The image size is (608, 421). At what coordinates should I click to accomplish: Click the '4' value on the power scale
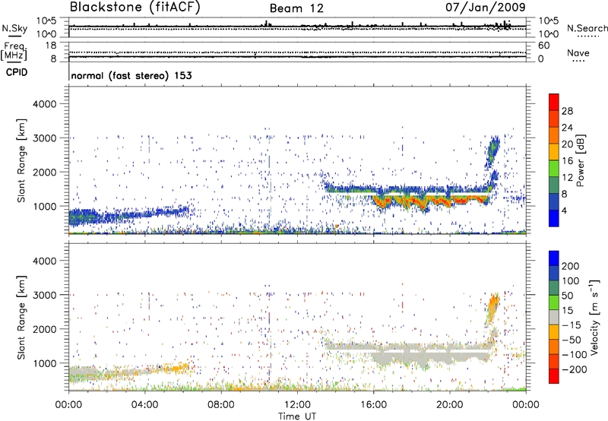click(x=564, y=210)
